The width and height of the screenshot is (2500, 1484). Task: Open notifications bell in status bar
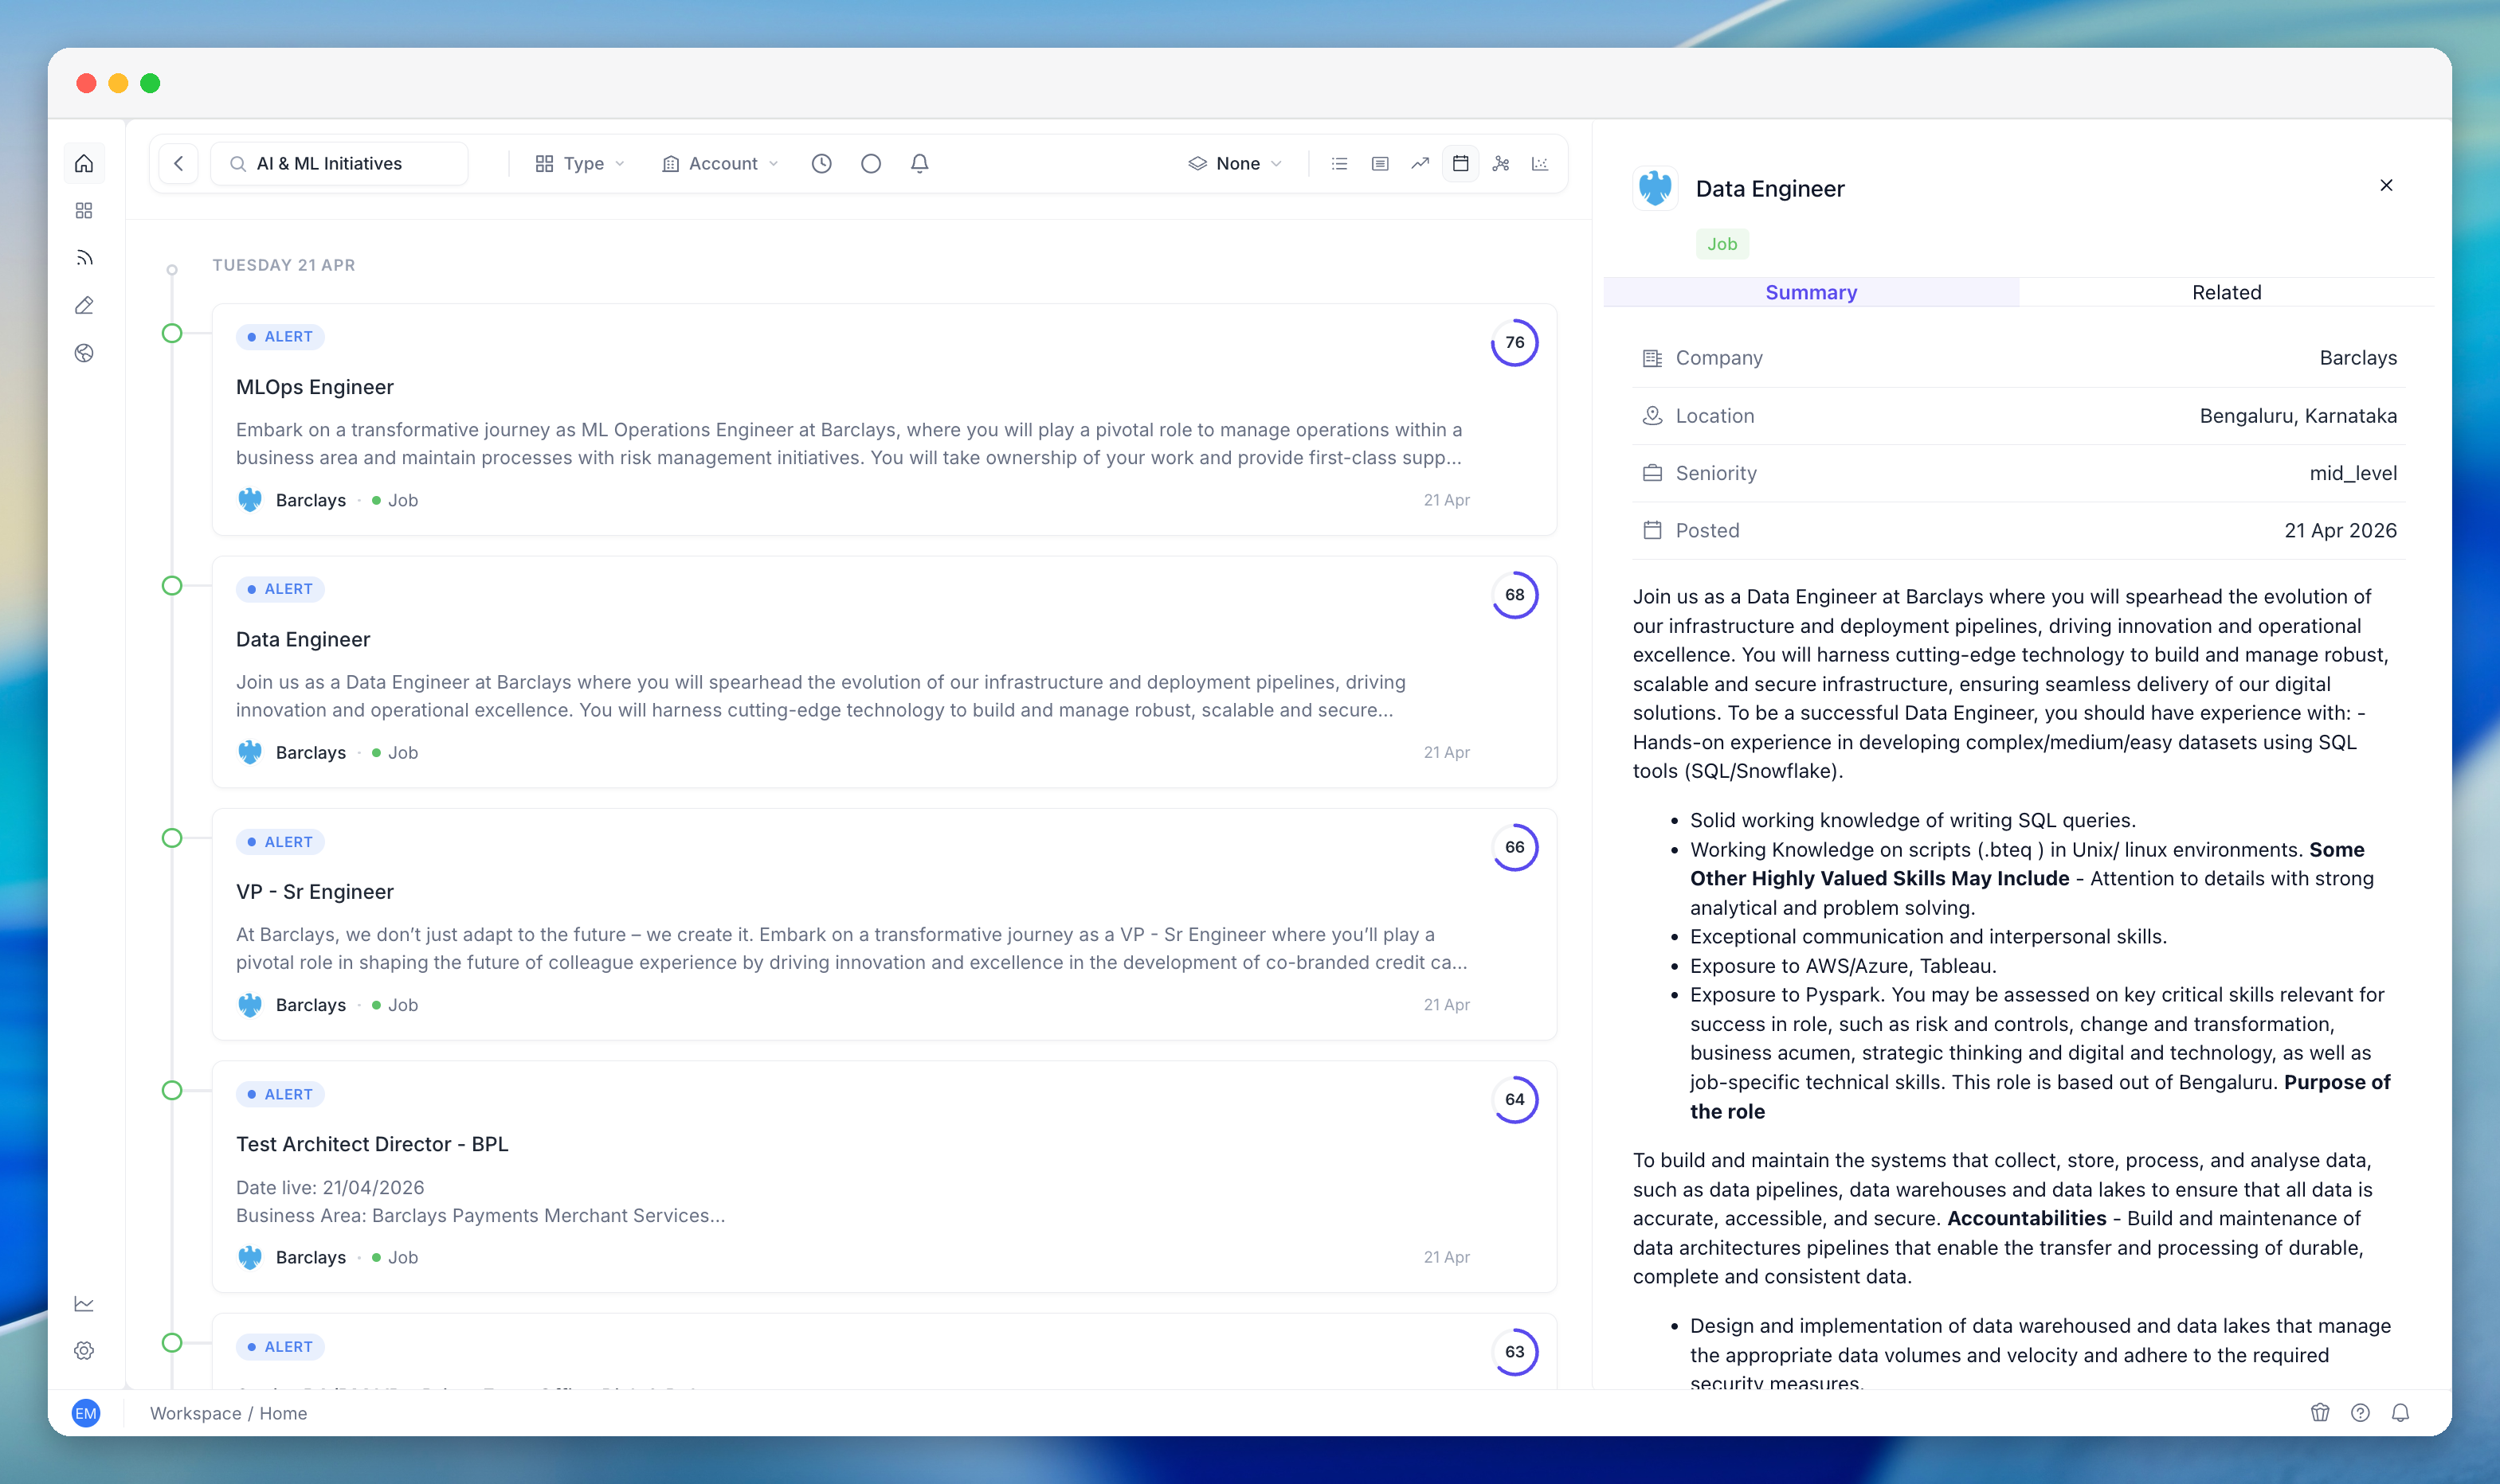(2401, 1413)
